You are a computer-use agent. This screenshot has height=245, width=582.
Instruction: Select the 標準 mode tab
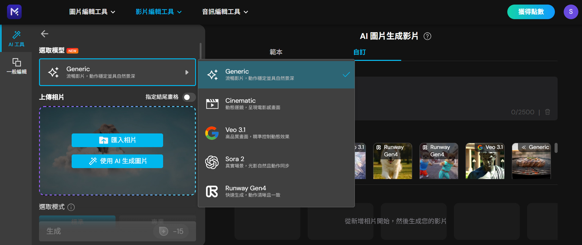[x=77, y=222]
